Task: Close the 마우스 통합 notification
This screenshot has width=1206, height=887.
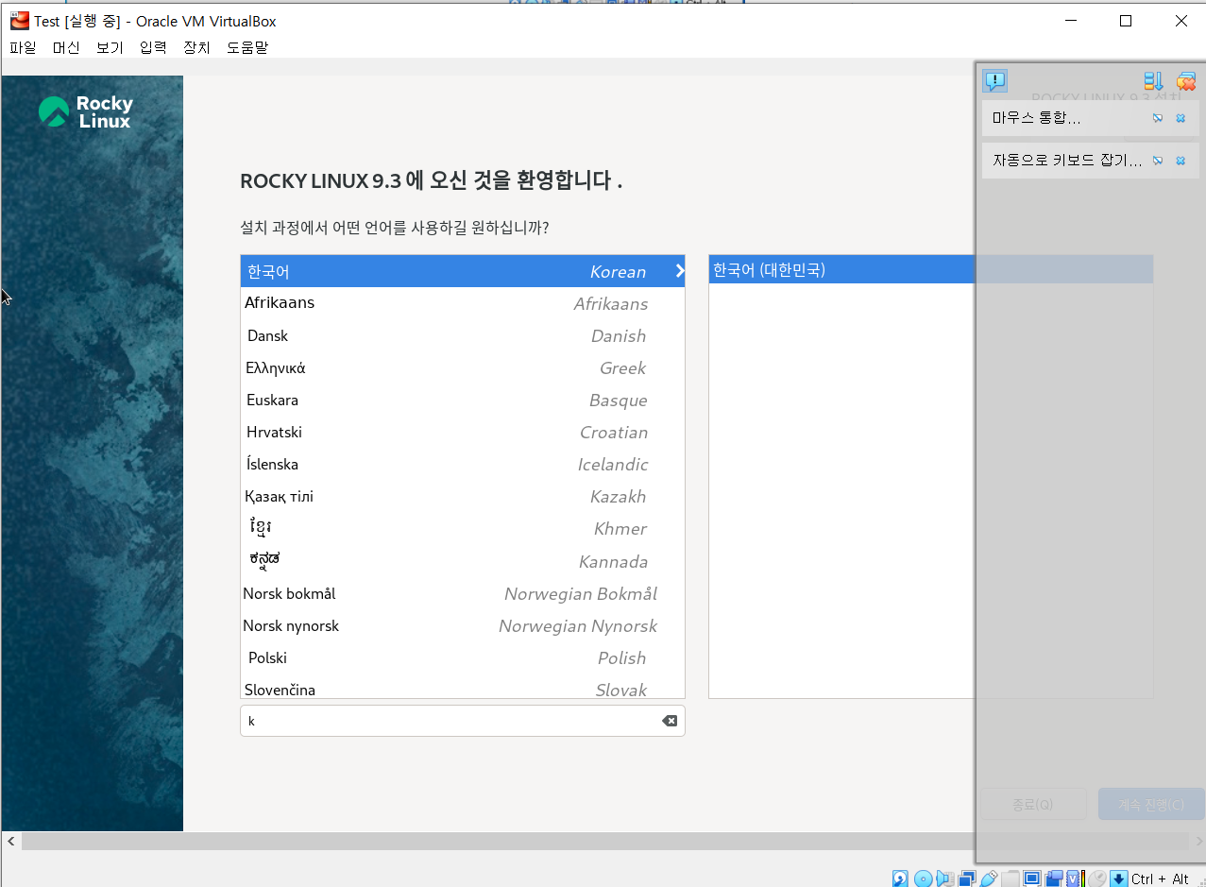Action: tap(1181, 118)
